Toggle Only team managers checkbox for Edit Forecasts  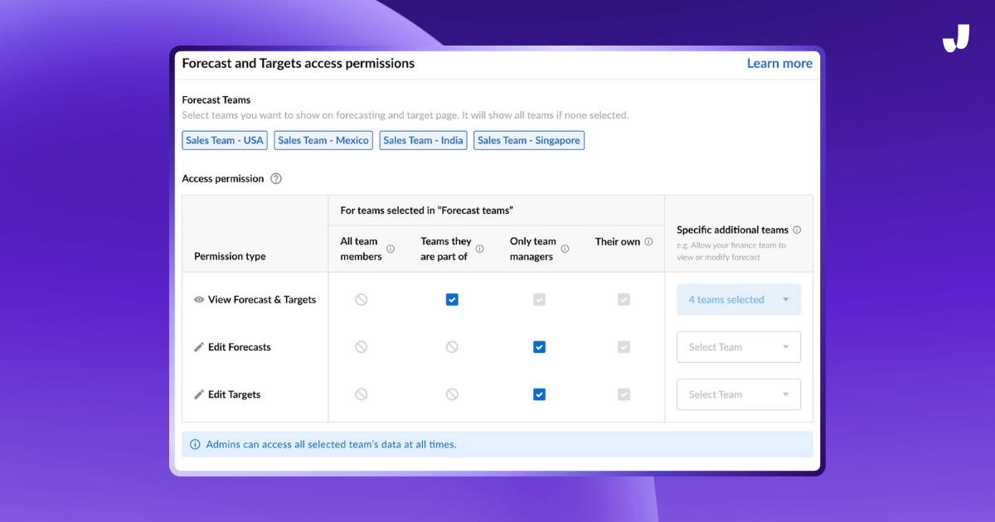click(539, 347)
